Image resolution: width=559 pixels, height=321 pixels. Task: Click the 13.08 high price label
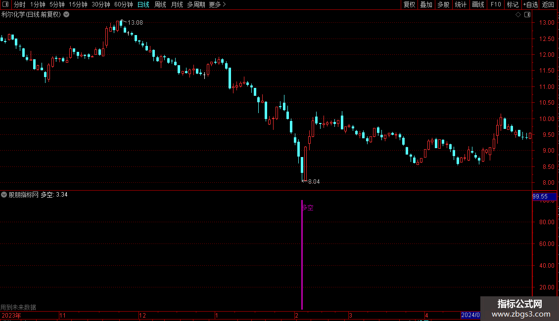click(x=135, y=22)
